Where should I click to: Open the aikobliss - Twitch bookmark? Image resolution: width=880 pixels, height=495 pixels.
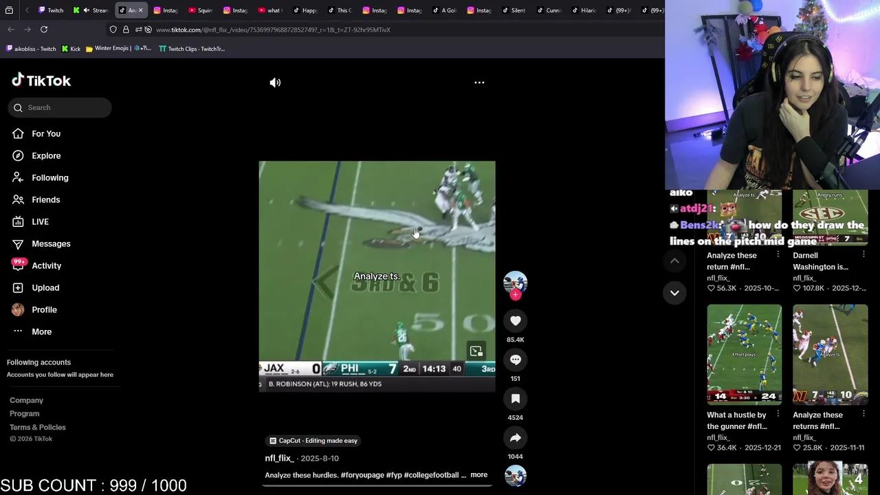pyautogui.click(x=31, y=49)
